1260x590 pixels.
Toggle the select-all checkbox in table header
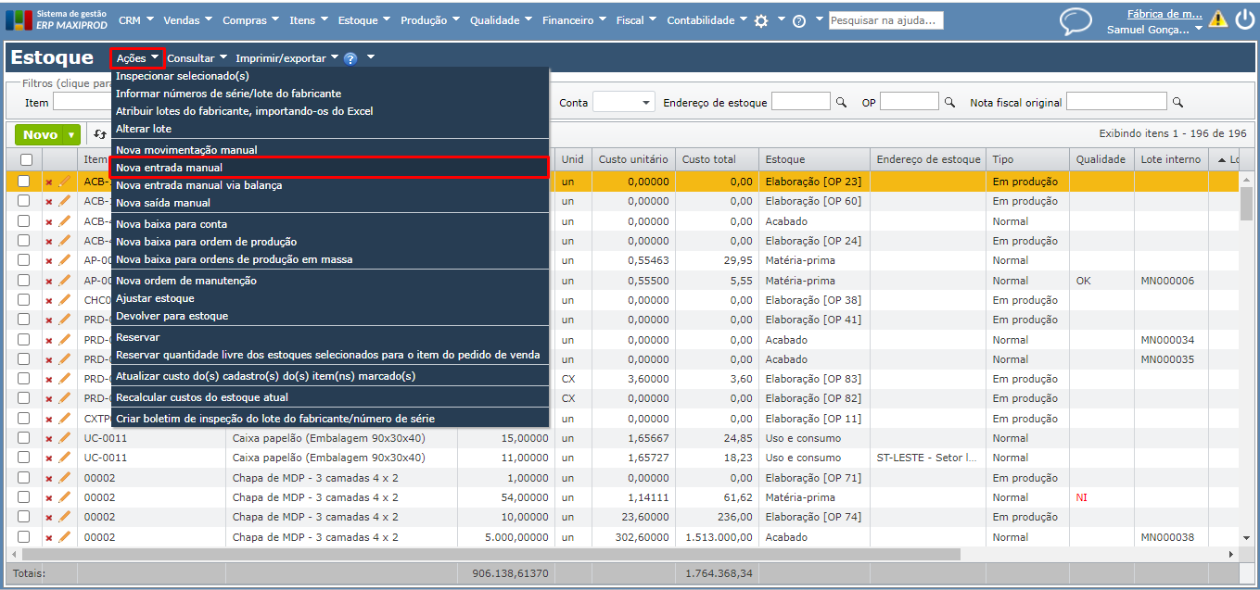coord(26,160)
